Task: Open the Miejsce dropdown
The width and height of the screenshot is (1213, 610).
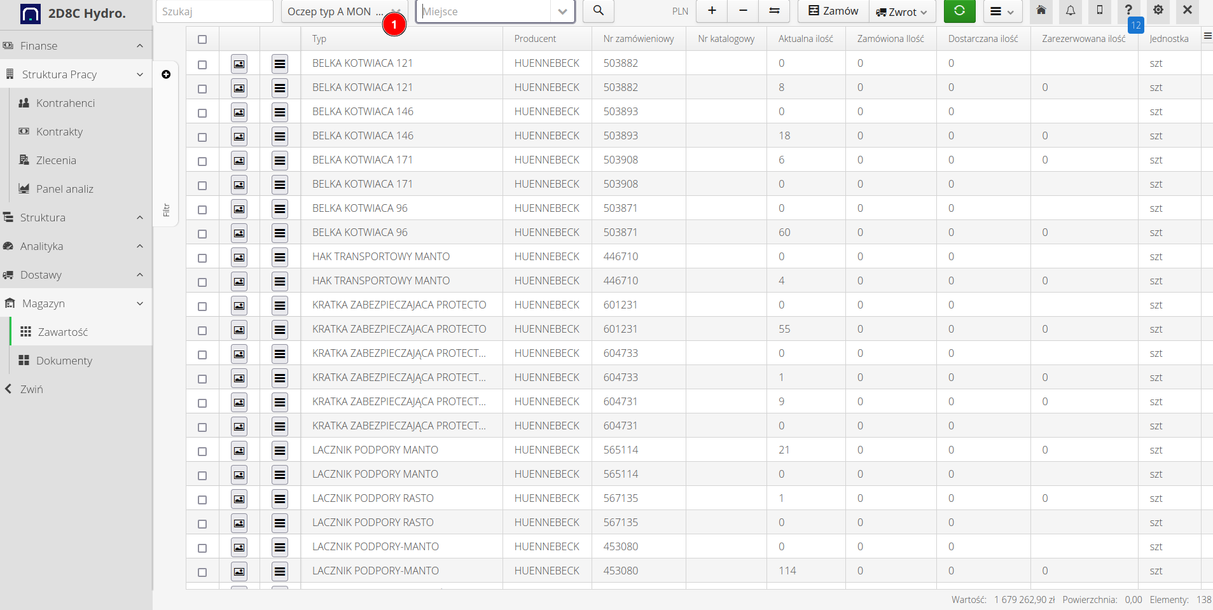Action: [562, 11]
